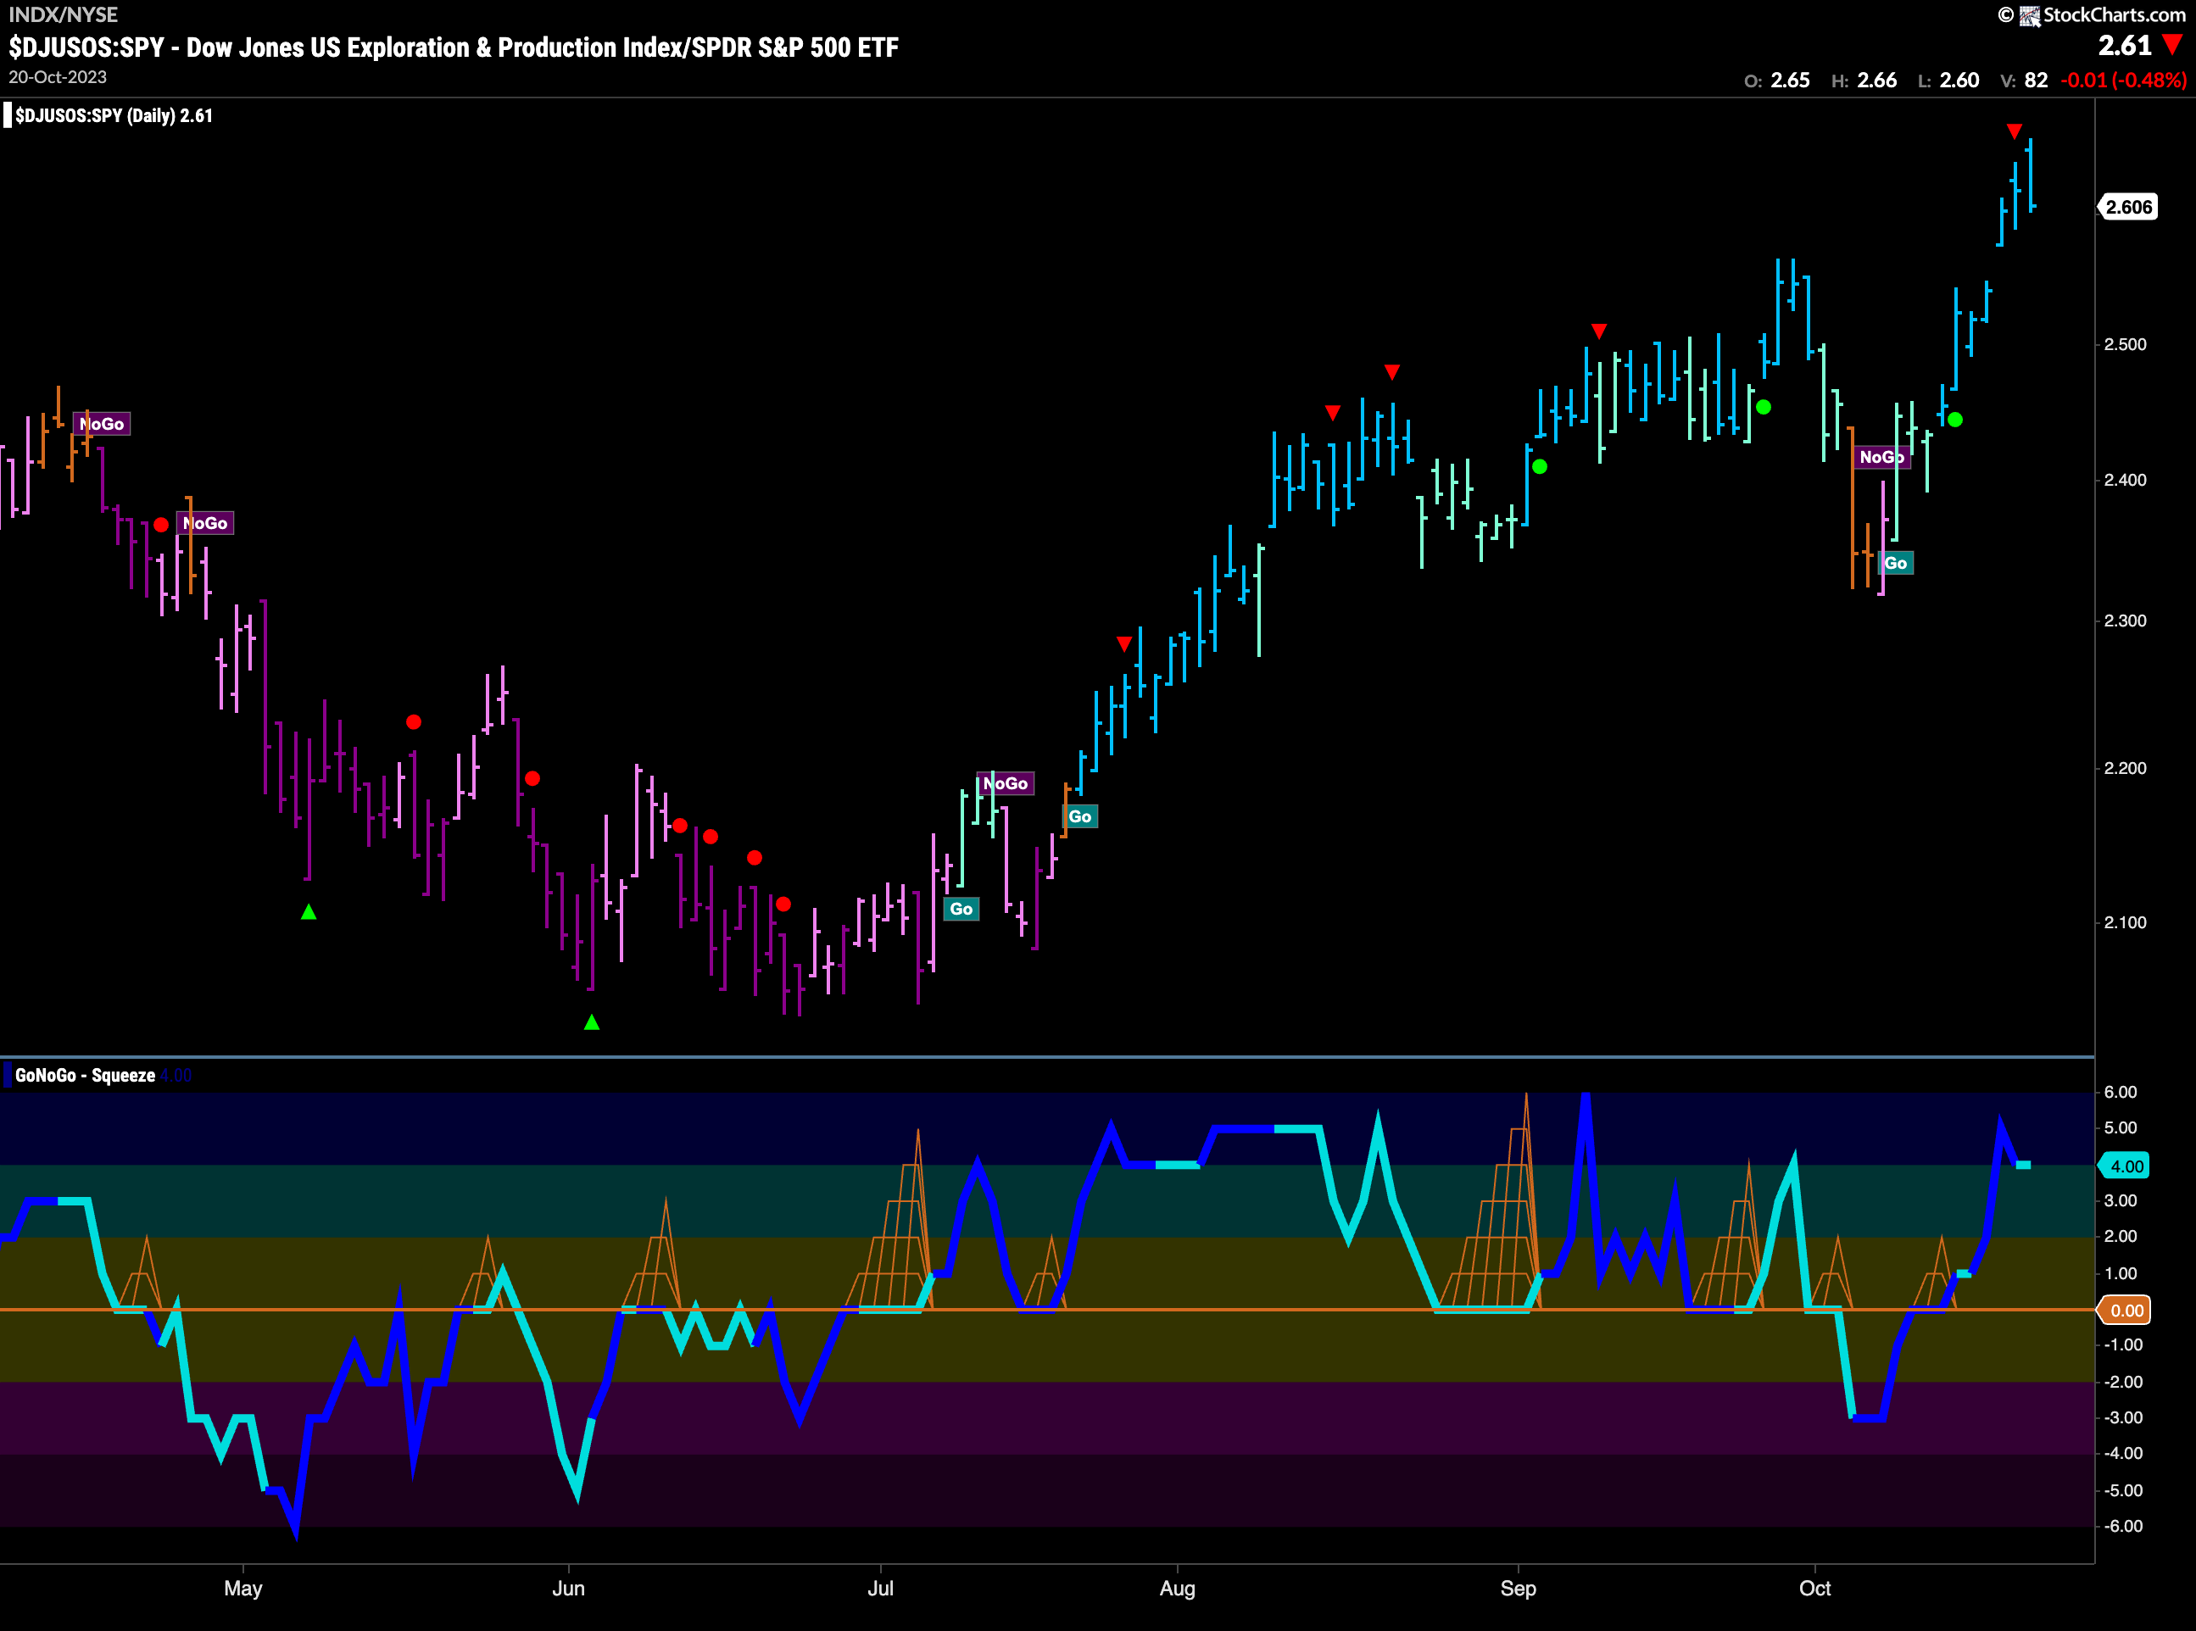Click the red triangle in late July
Screen dimensions: 2196x1631
point(1123,643)
